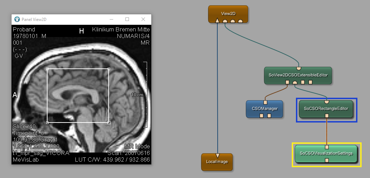This screenshot has height=178, width=370.
Task: Close the Panel View2D window
Action: 143,19
